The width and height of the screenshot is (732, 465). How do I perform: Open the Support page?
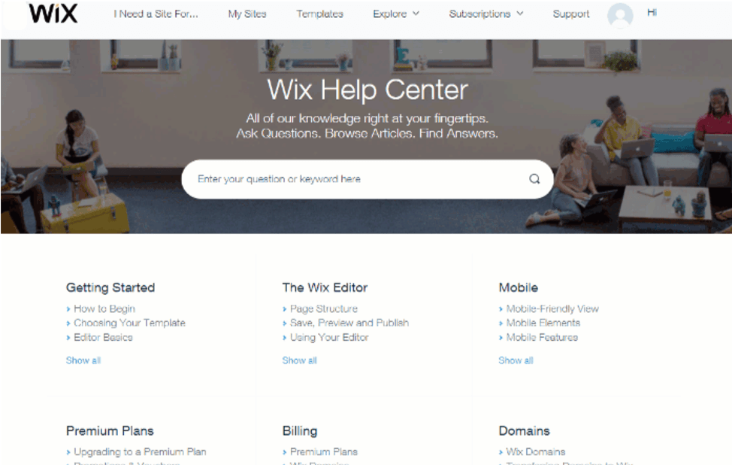click(x=571, y=14)
